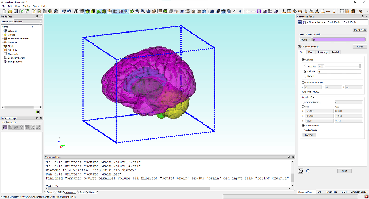Click the icon below the Model Tree scrollbar
The height and width of the screenshot is (199, 369).
(x=37, y=112)
